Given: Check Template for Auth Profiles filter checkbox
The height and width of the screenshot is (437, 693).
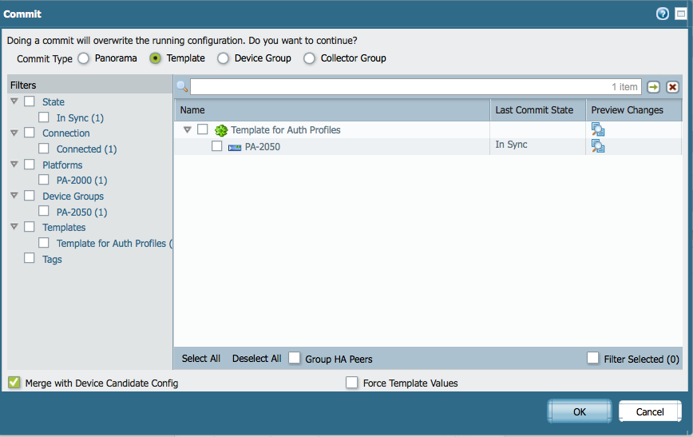Looking at the screenshot, I should [x=44, y=242].
